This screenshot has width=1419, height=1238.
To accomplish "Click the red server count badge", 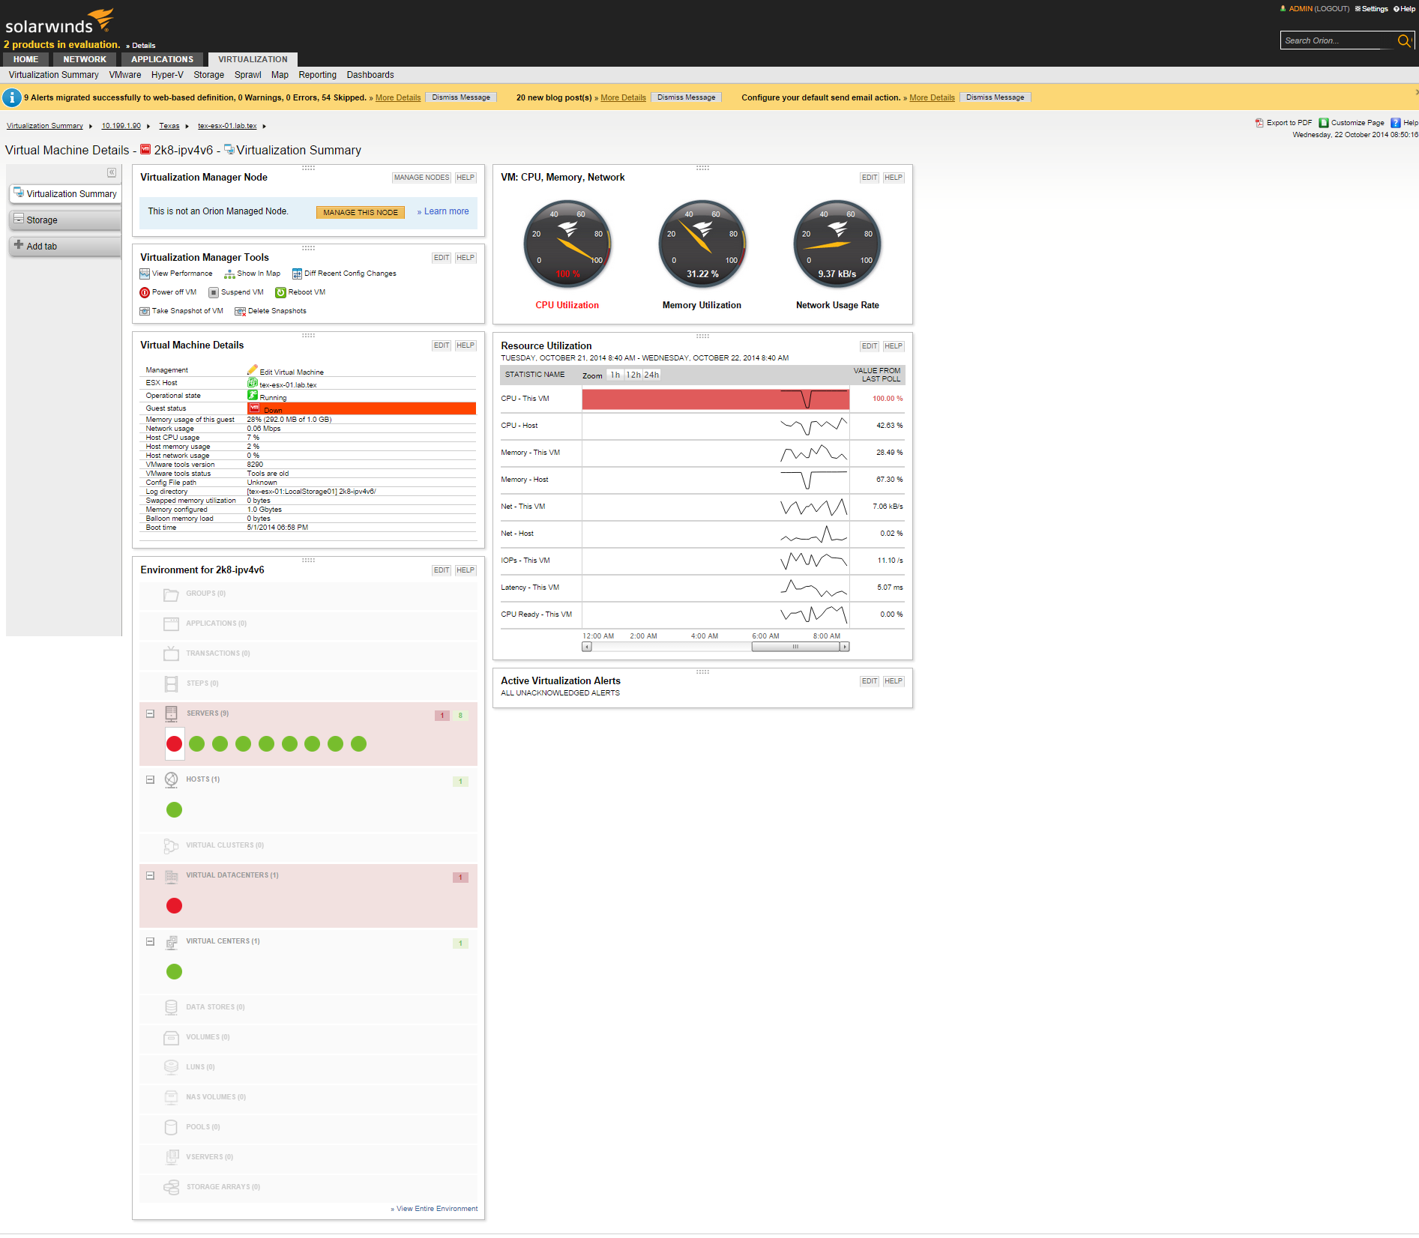I will (x=442, y=716).
